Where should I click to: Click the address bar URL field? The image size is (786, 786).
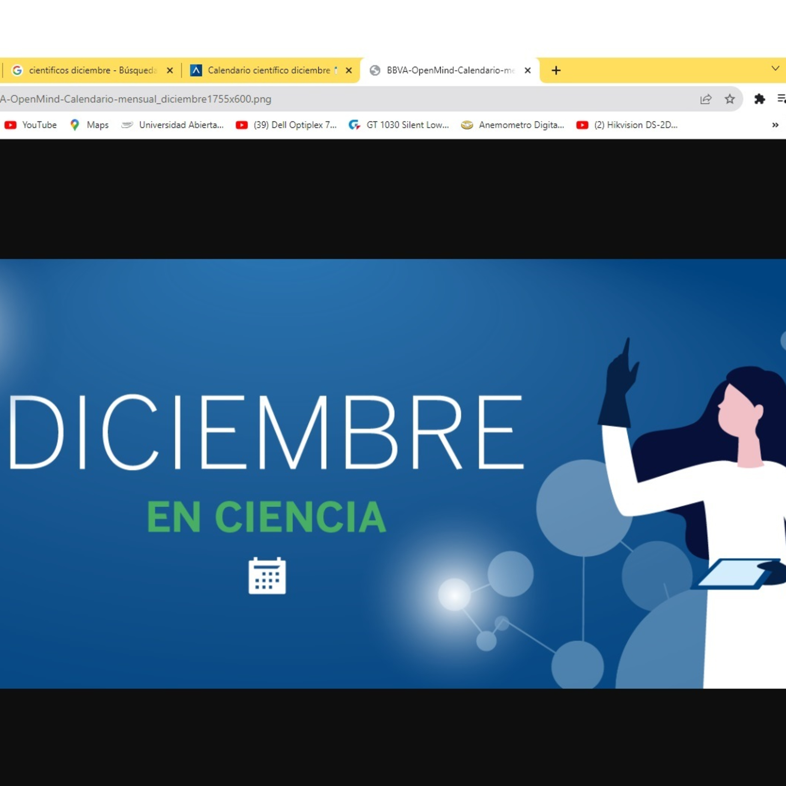(x=325, y=99)
